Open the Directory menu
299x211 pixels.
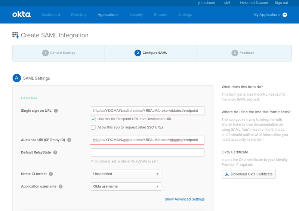coord(79,15)
